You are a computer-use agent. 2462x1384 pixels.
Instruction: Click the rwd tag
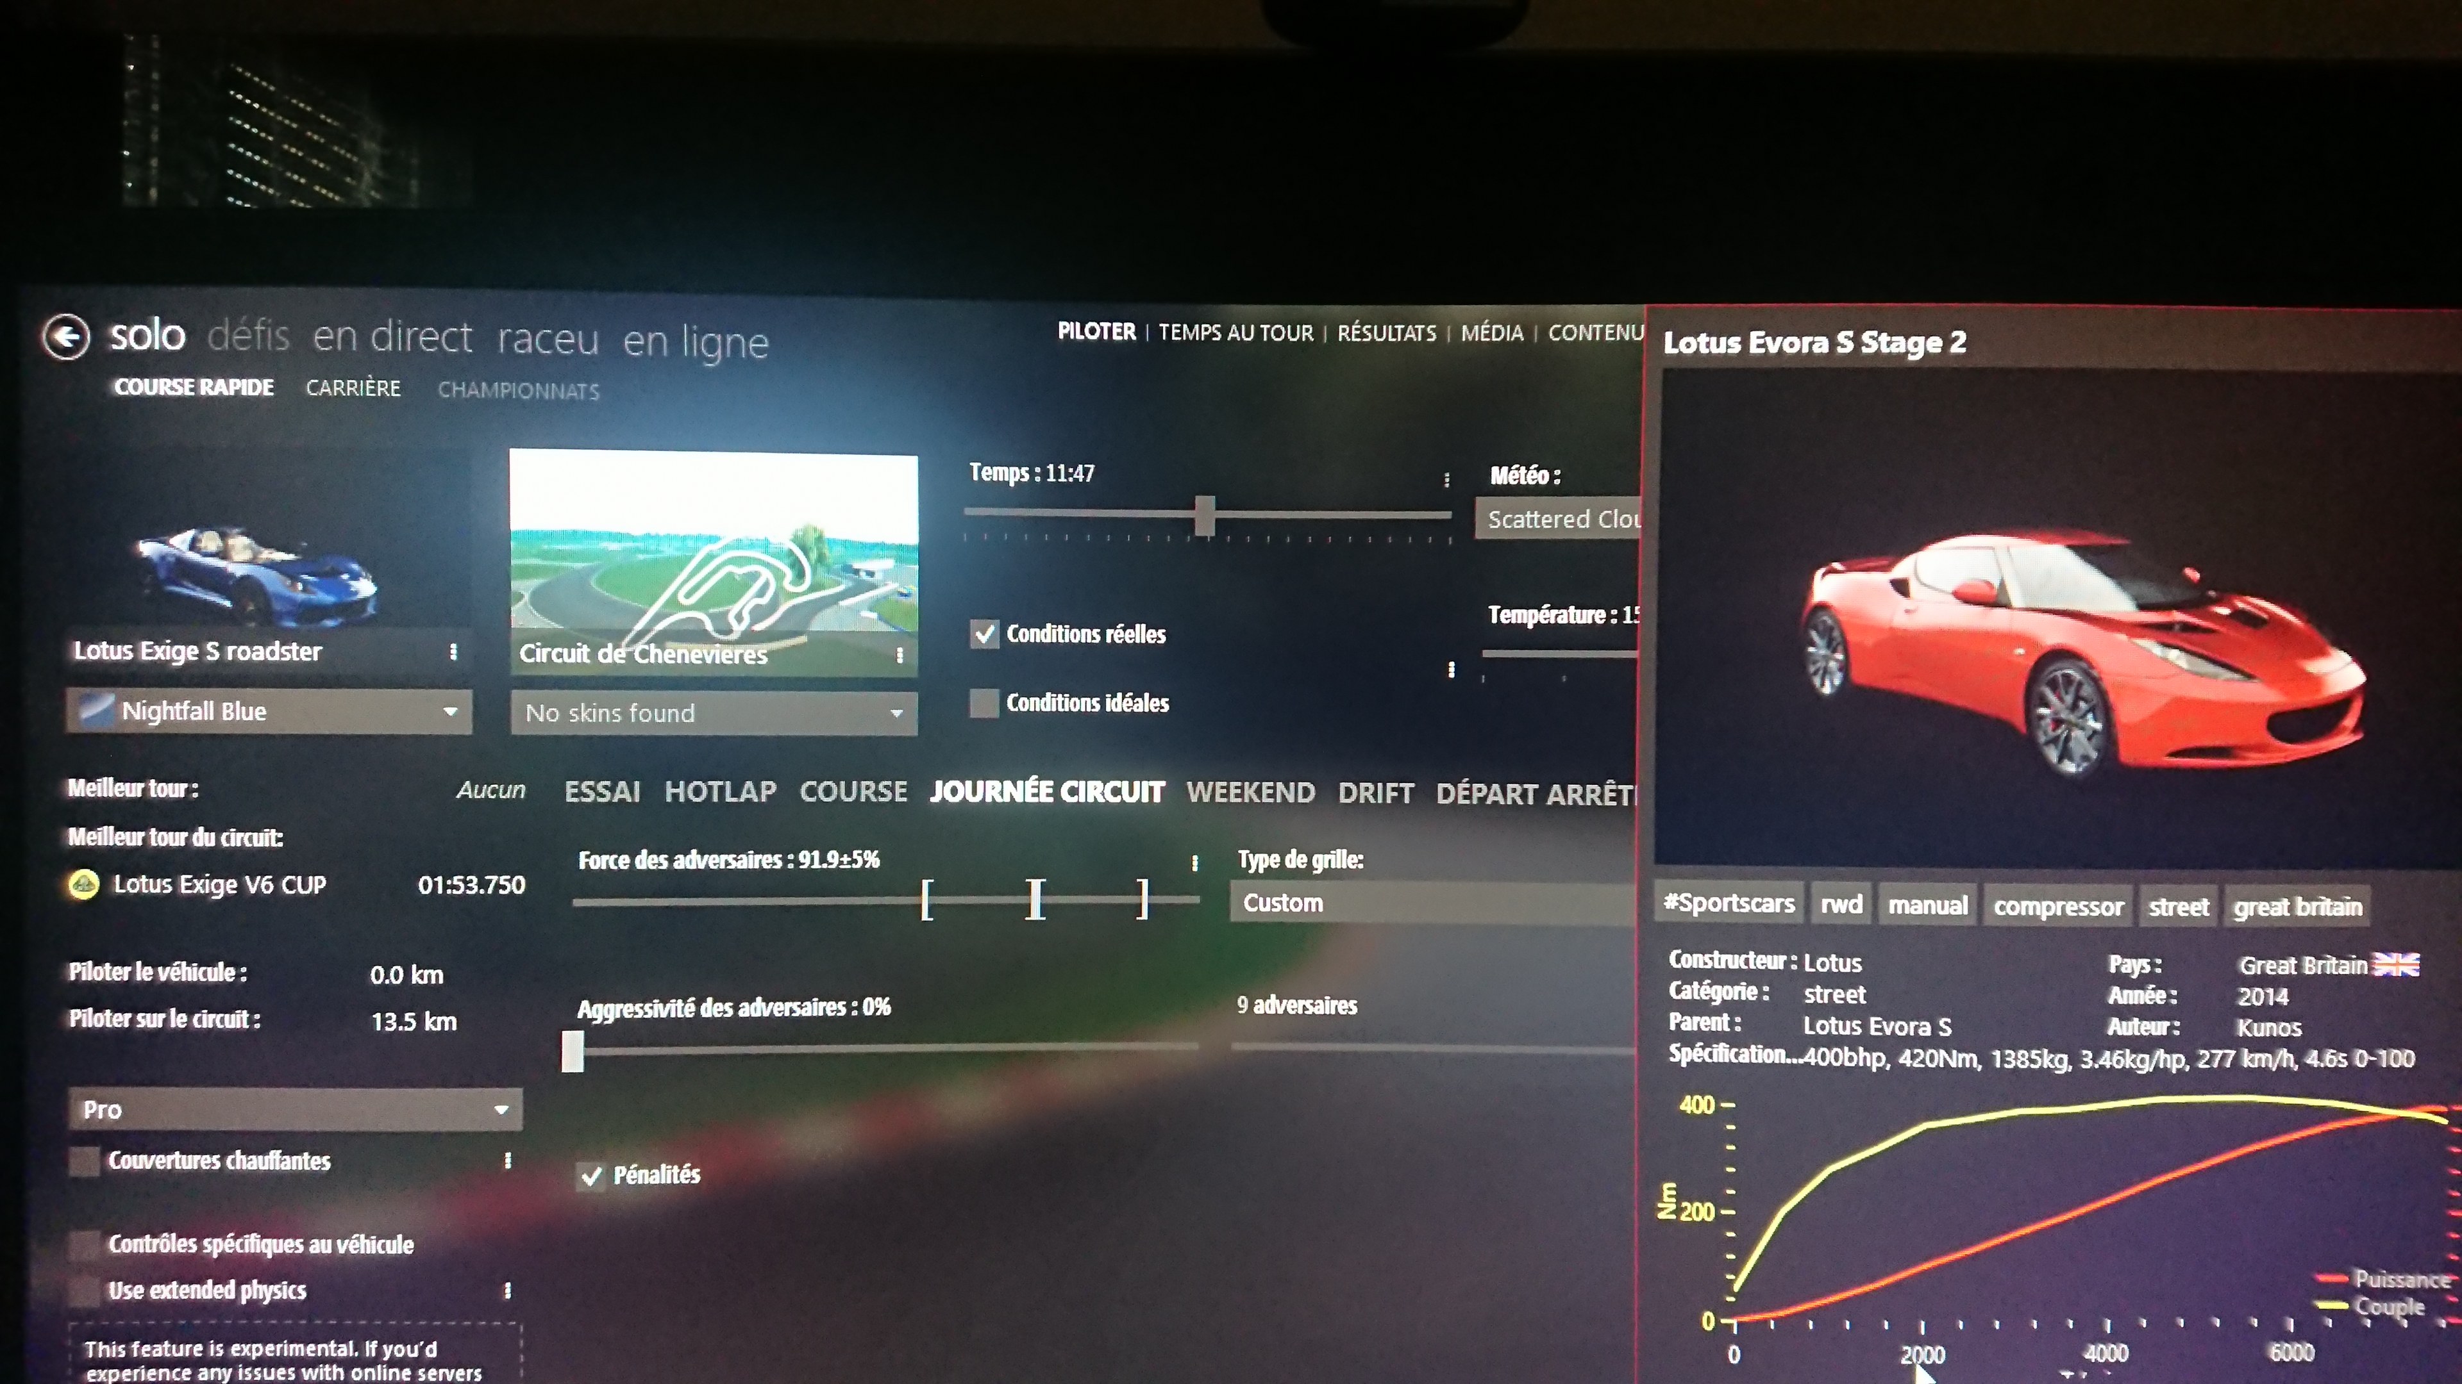pos(1842,905)
